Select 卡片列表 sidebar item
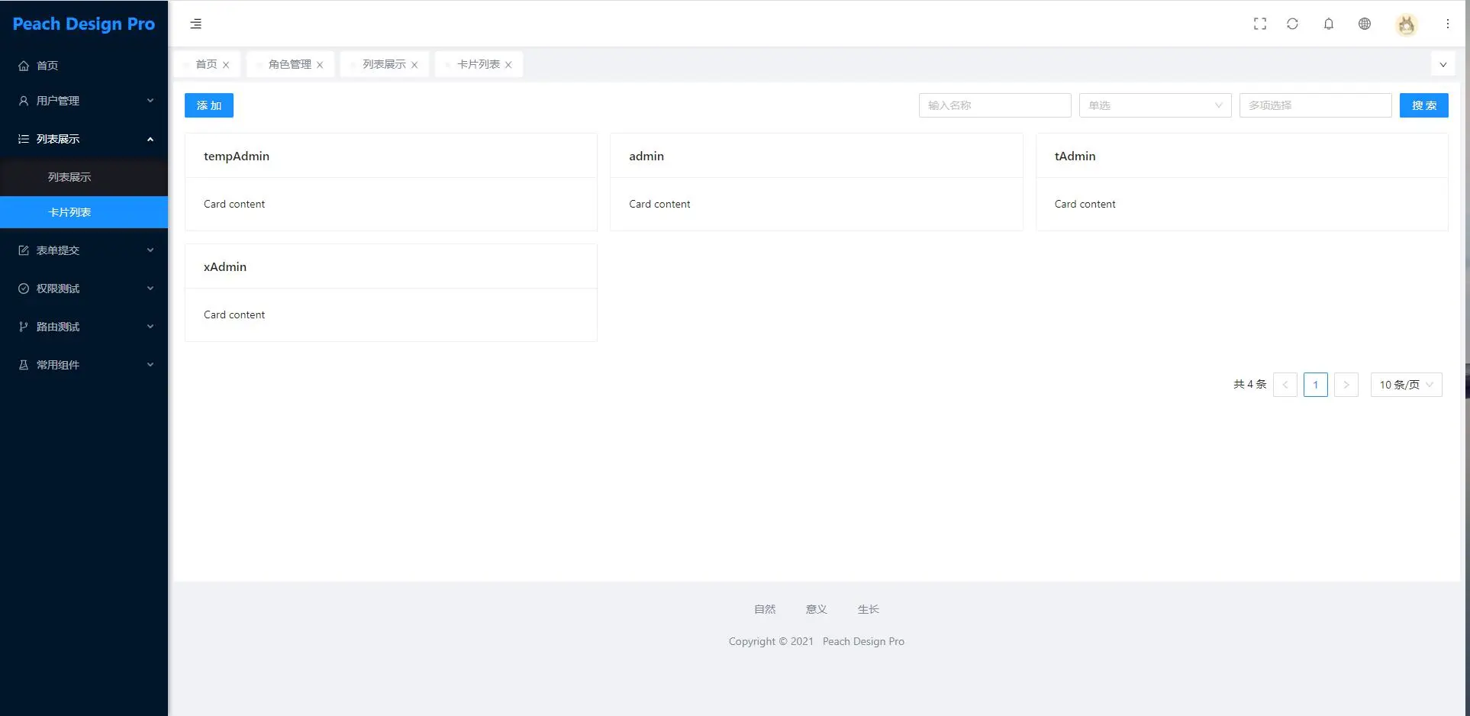1470x716 pixels. click(x=84, y=212)
